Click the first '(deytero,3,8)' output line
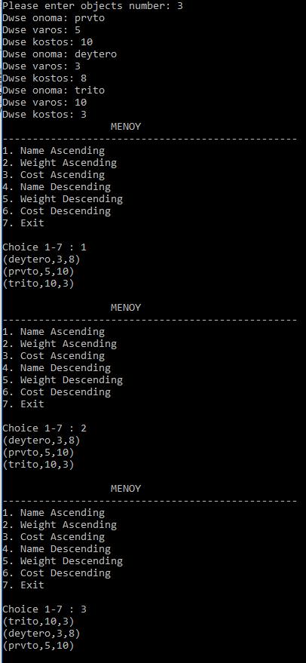 41,259
